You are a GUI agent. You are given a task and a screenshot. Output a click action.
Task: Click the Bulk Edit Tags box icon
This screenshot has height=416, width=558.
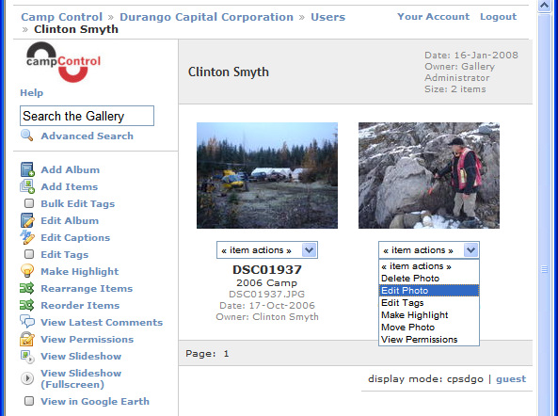[x=29, y=203]
